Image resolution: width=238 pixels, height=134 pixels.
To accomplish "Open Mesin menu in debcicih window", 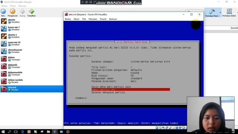I will coord(76,19).
